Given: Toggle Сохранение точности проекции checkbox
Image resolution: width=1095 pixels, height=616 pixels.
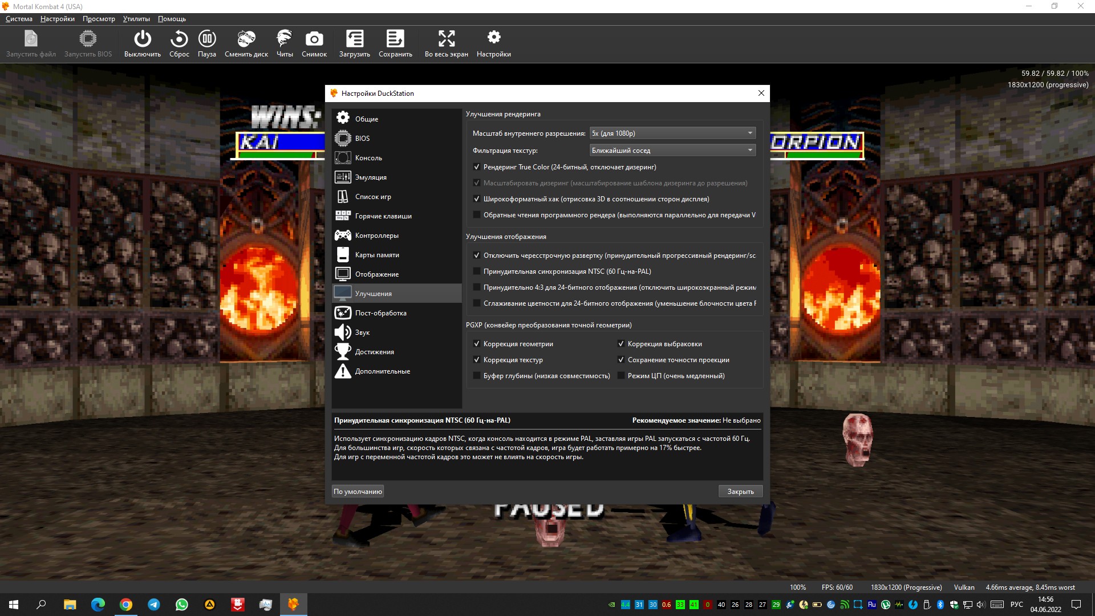Looking at the screenshot, I should [621, 360].
